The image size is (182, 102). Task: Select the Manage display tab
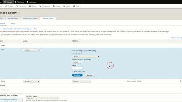click(x=48, y=18)
